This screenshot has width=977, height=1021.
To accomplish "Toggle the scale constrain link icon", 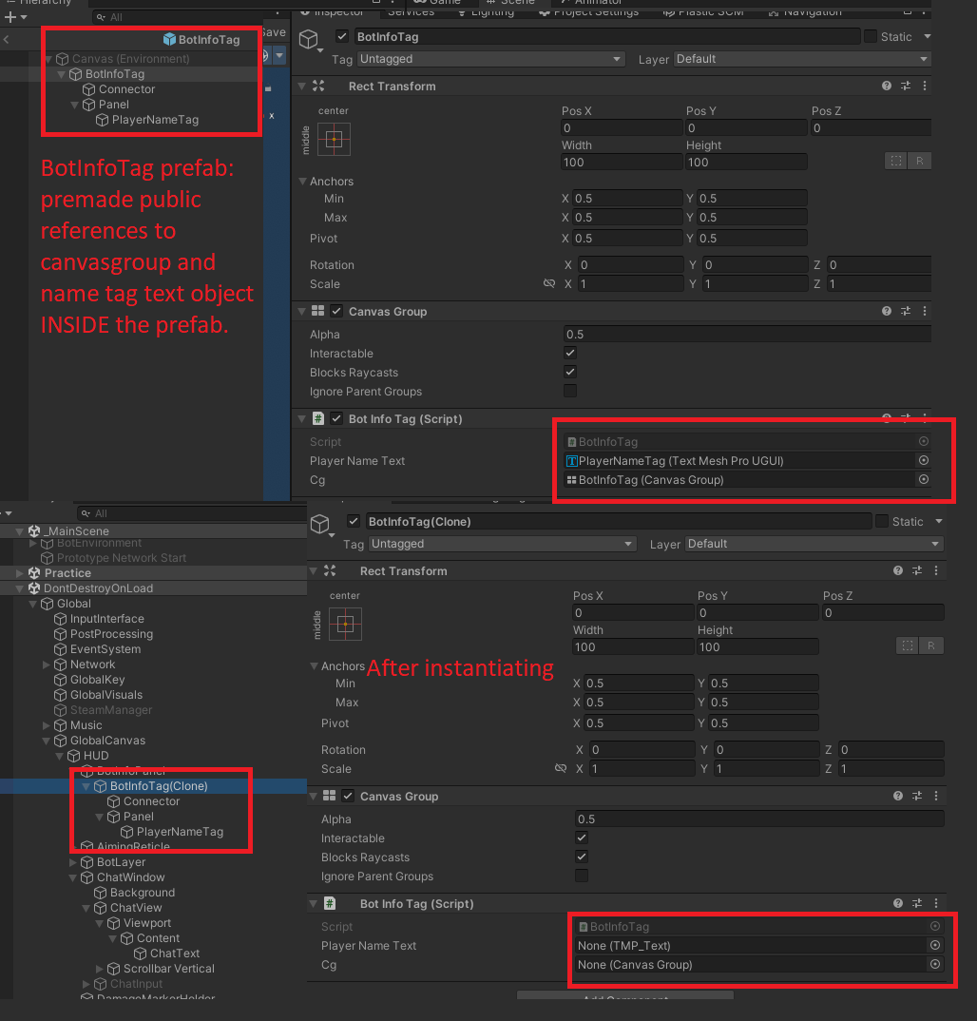I will point(549,283).
